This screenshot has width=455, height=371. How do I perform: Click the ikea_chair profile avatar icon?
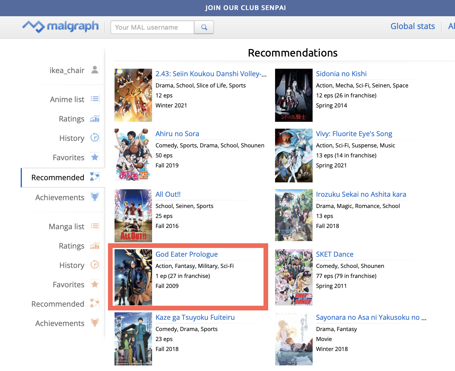[x=95, y=70]
